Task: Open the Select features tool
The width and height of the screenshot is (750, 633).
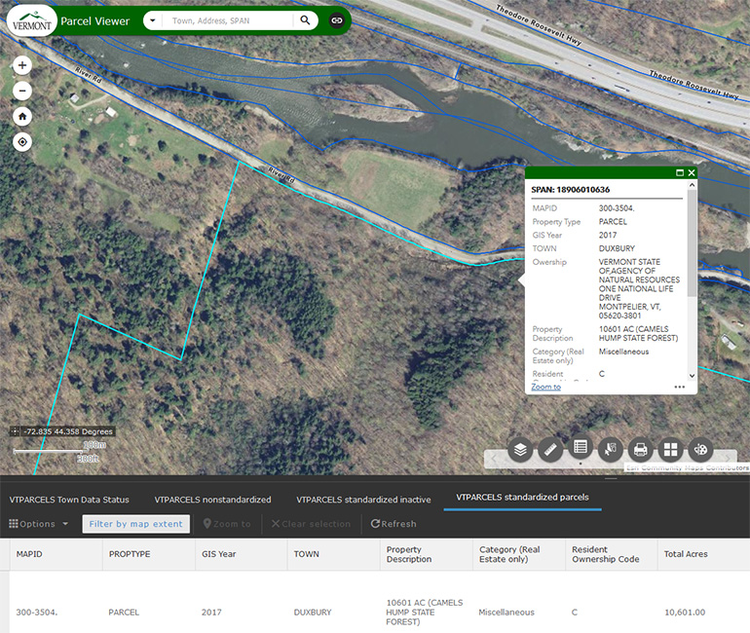Action: pyautogui.click(x=611, y=450)
